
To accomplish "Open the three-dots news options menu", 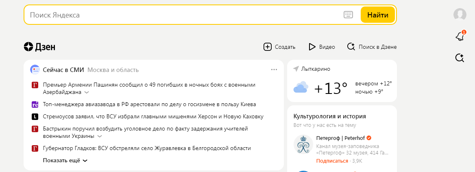I will (274, 70).
